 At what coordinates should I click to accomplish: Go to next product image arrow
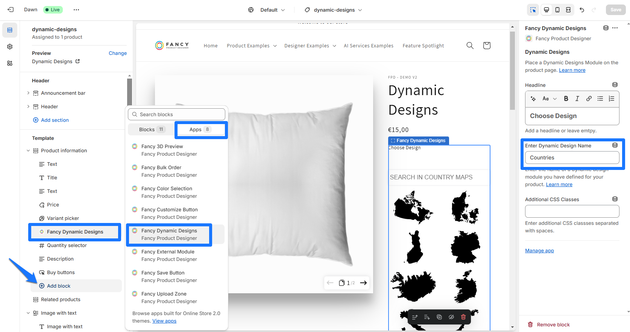coord(363,283)
